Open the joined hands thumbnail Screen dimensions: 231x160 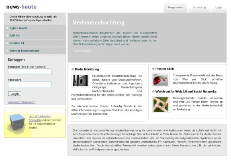point(161,104)
